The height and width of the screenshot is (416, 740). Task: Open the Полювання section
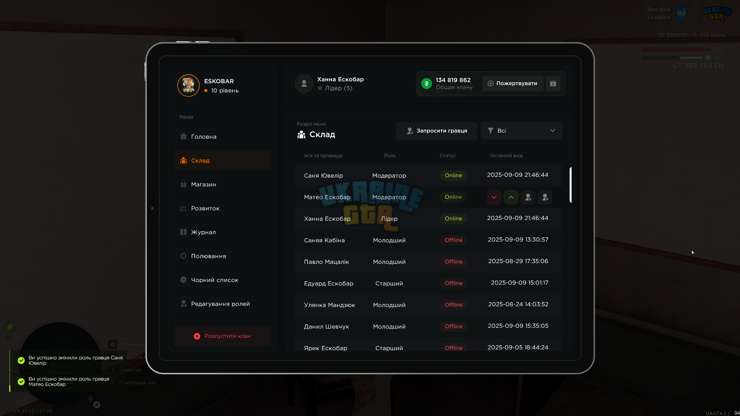[222, 256]
